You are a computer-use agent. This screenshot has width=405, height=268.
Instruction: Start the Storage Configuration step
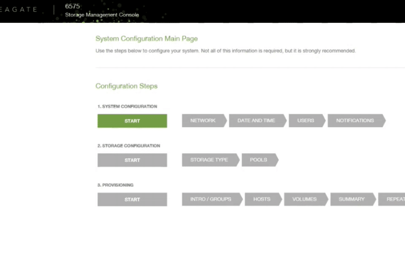point(132,160)
